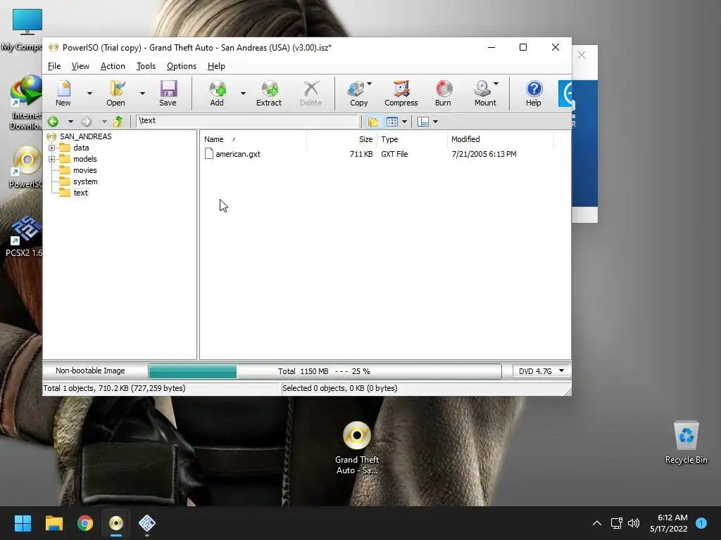Close the background window with X
The width and height of the screenshot is (721, 540).
tap(582, 55)
